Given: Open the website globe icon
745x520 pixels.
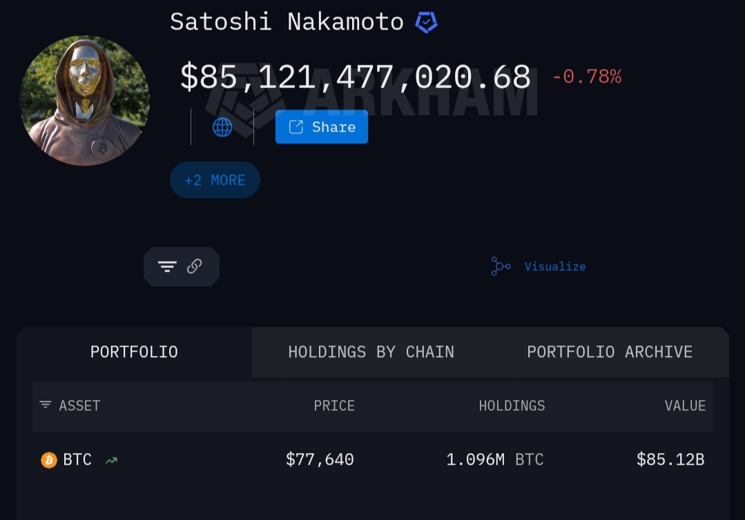Looking at the screenshot, I should pos(222,127).
